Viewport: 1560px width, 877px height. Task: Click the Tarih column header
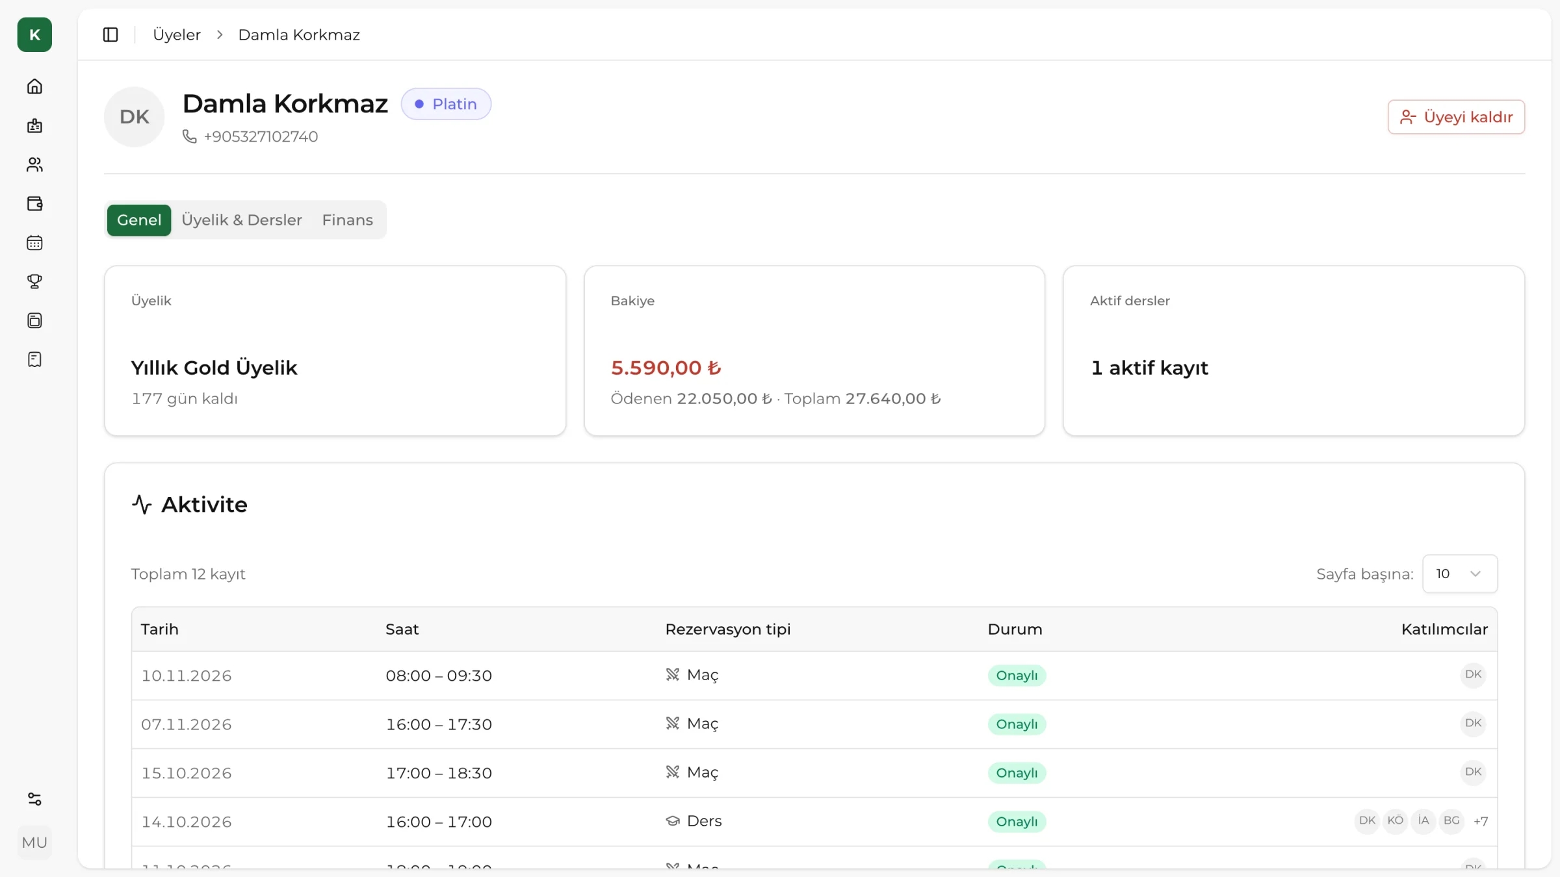160,629
